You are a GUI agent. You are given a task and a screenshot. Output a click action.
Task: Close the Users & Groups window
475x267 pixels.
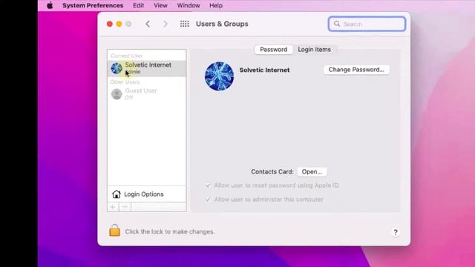[x=110, y=24]
